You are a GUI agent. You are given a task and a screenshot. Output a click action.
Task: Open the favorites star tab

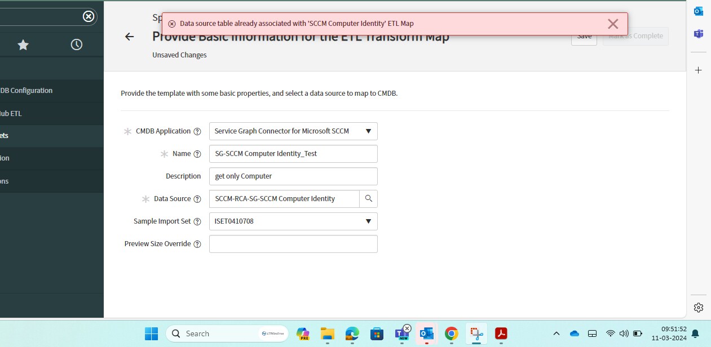23,45
